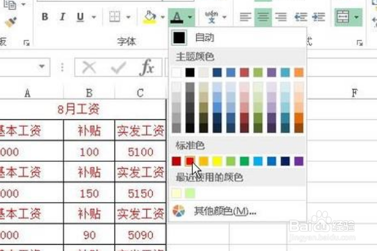
Task: Click the cell containing 100
Action: [x=89, y=152]
